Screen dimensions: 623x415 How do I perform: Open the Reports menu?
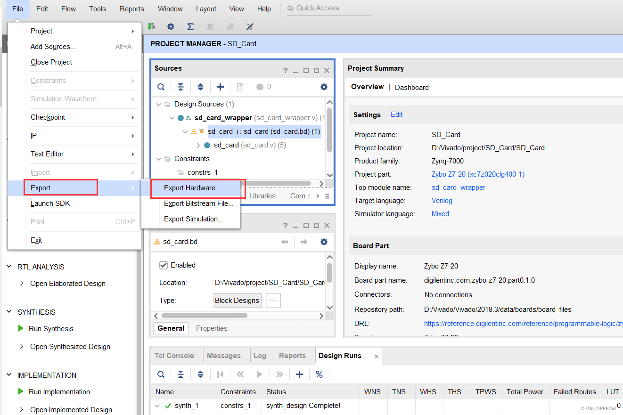[132, 9]
